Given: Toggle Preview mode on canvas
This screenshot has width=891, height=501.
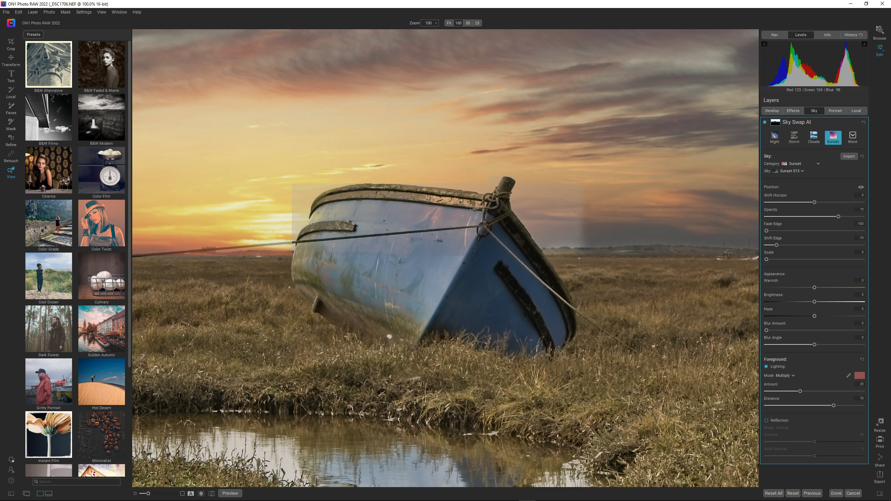Looking at the screenshot, I should tap(230, 493).
